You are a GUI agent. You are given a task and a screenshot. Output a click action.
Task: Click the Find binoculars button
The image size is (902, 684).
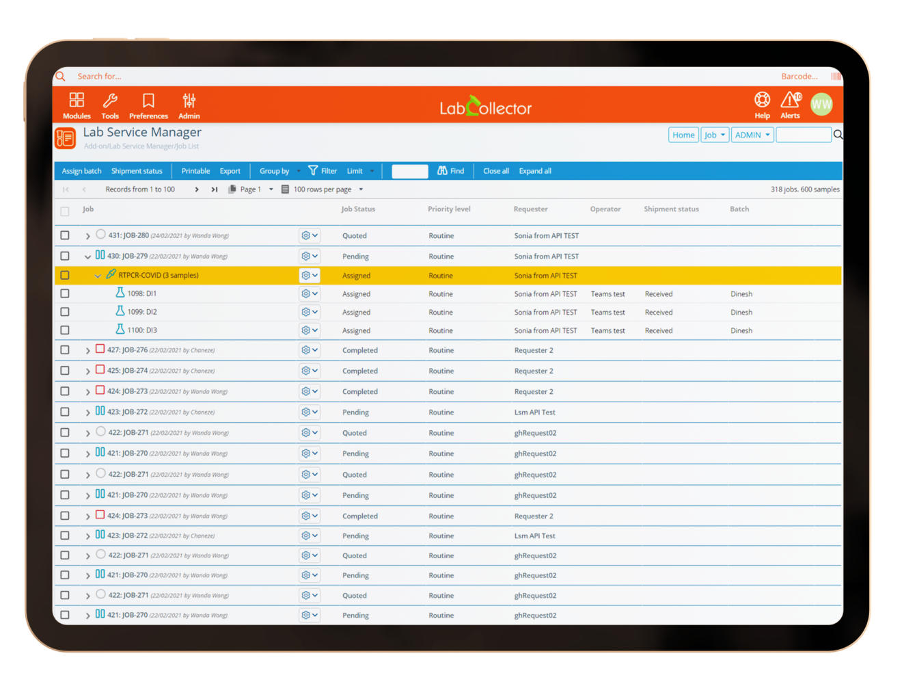pos(450,171)
